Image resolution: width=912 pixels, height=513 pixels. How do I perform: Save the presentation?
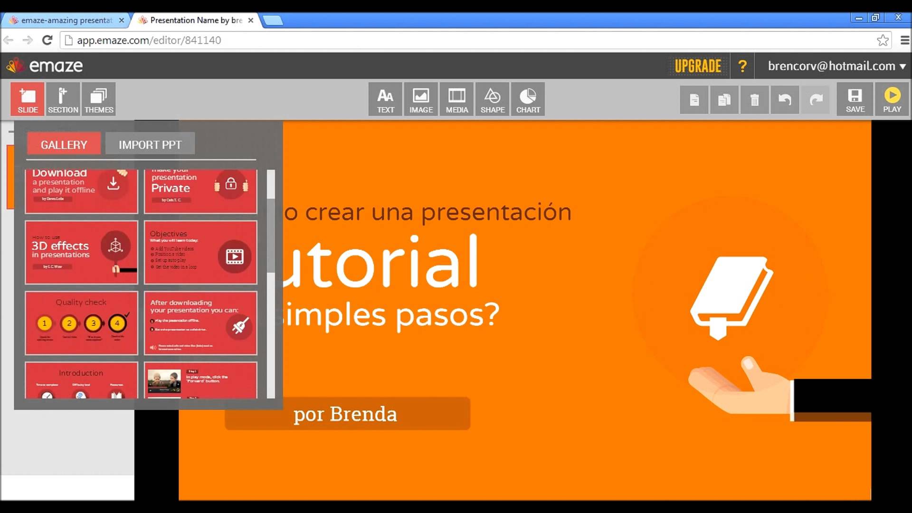pyautogui.click(x=855, y=99)
